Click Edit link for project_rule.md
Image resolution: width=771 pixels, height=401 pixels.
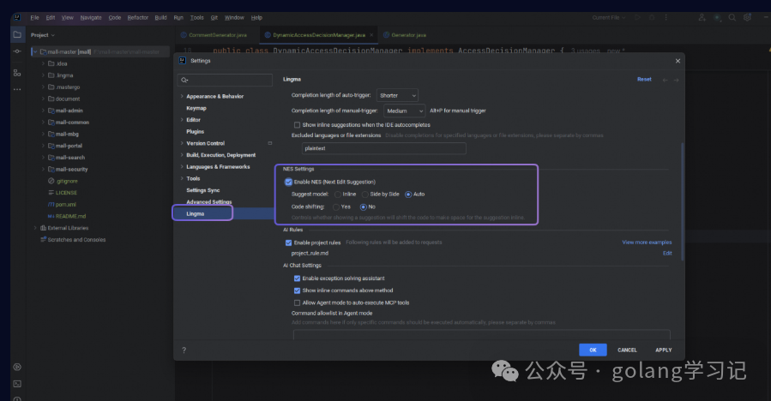[x=667, y=253]
